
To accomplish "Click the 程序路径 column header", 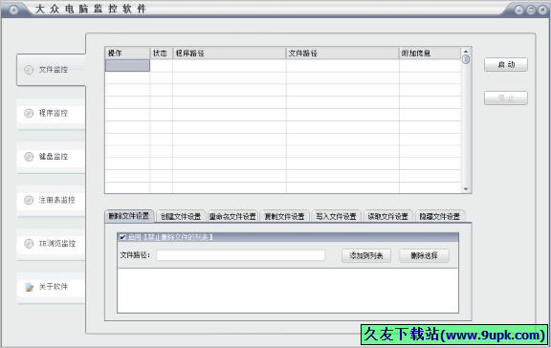I will coord(230,54).
